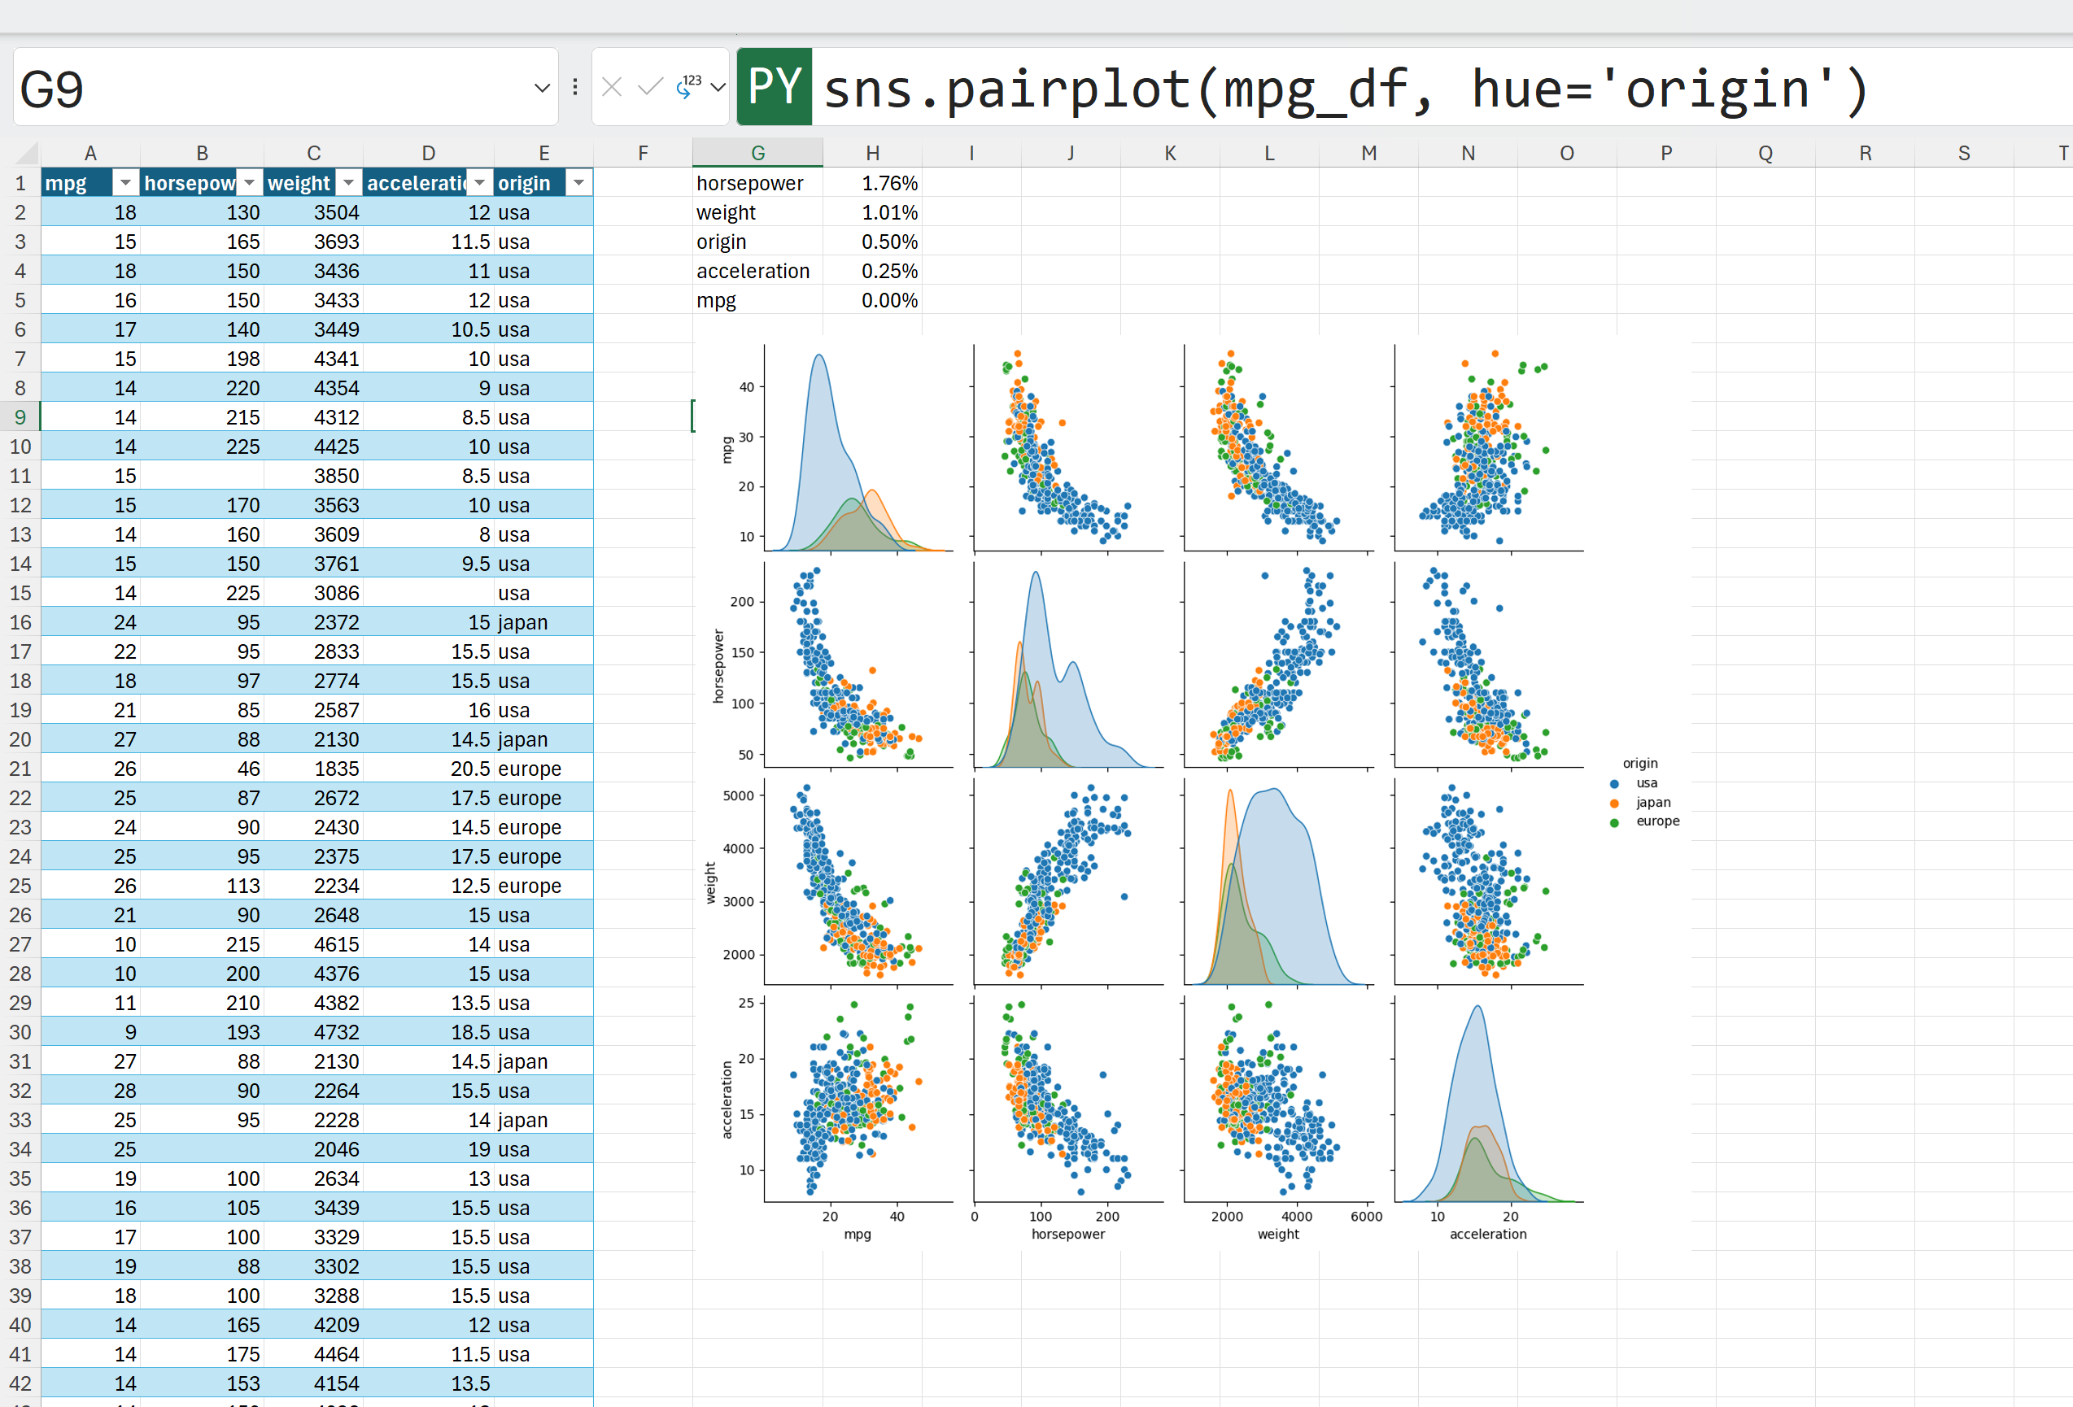Open the Python output mode dropdown chevron
Image resolution: width=2073 pixels, height=1407 pixels.
pos(718,87)
